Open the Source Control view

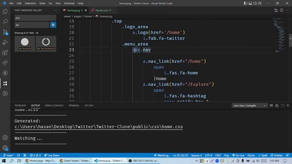5,32
